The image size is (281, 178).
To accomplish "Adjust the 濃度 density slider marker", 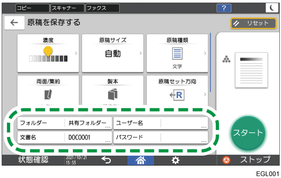I will click(48, 52).
